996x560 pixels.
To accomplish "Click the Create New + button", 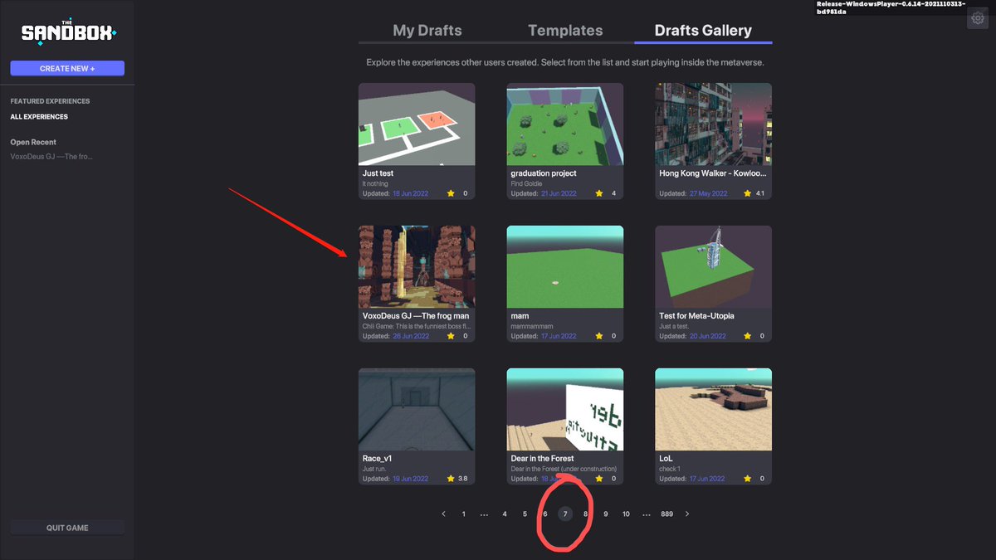I will coord(67,68).
